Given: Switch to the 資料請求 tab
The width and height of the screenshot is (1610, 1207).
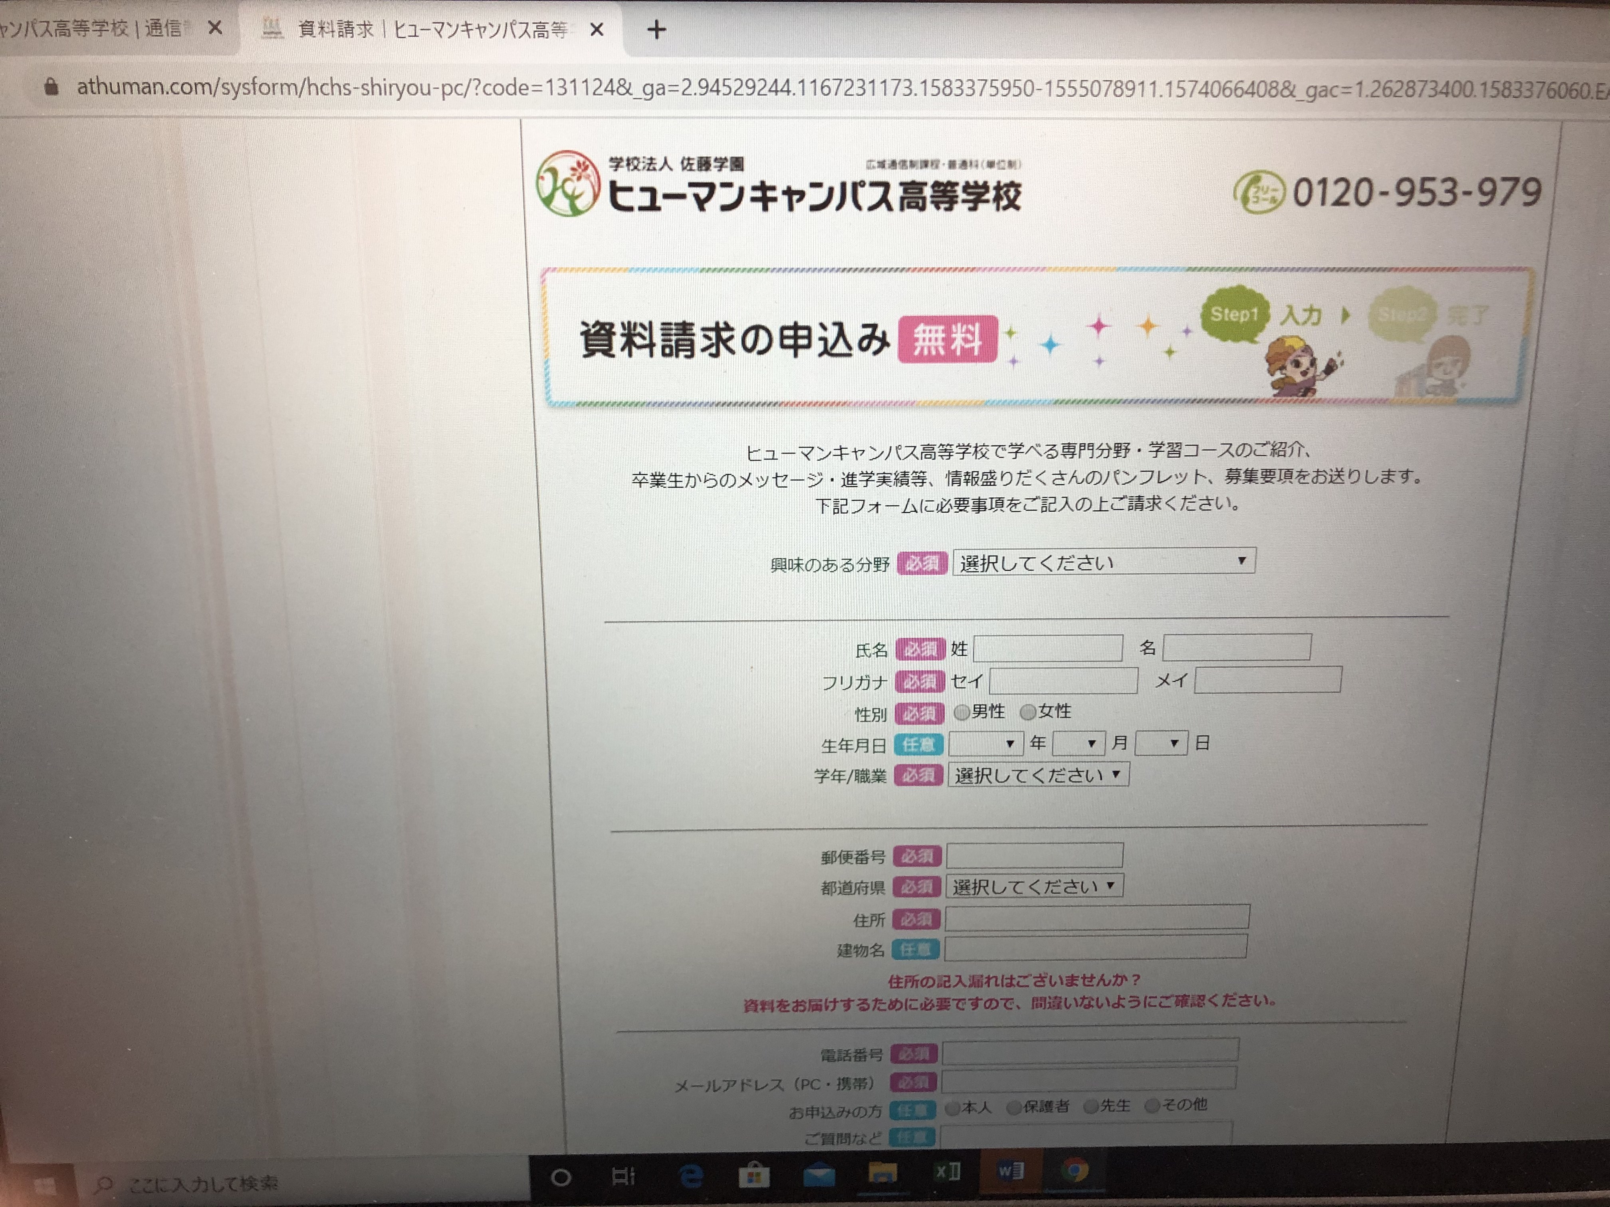Looking at the screenshot, I should (433, 30).
